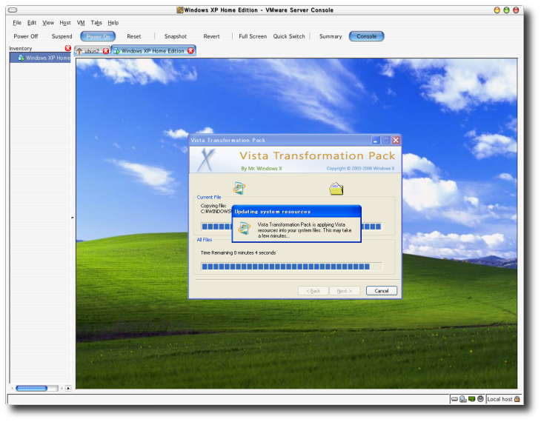Click the Copyright 2003-2006 Windows X text

[361, 168]
